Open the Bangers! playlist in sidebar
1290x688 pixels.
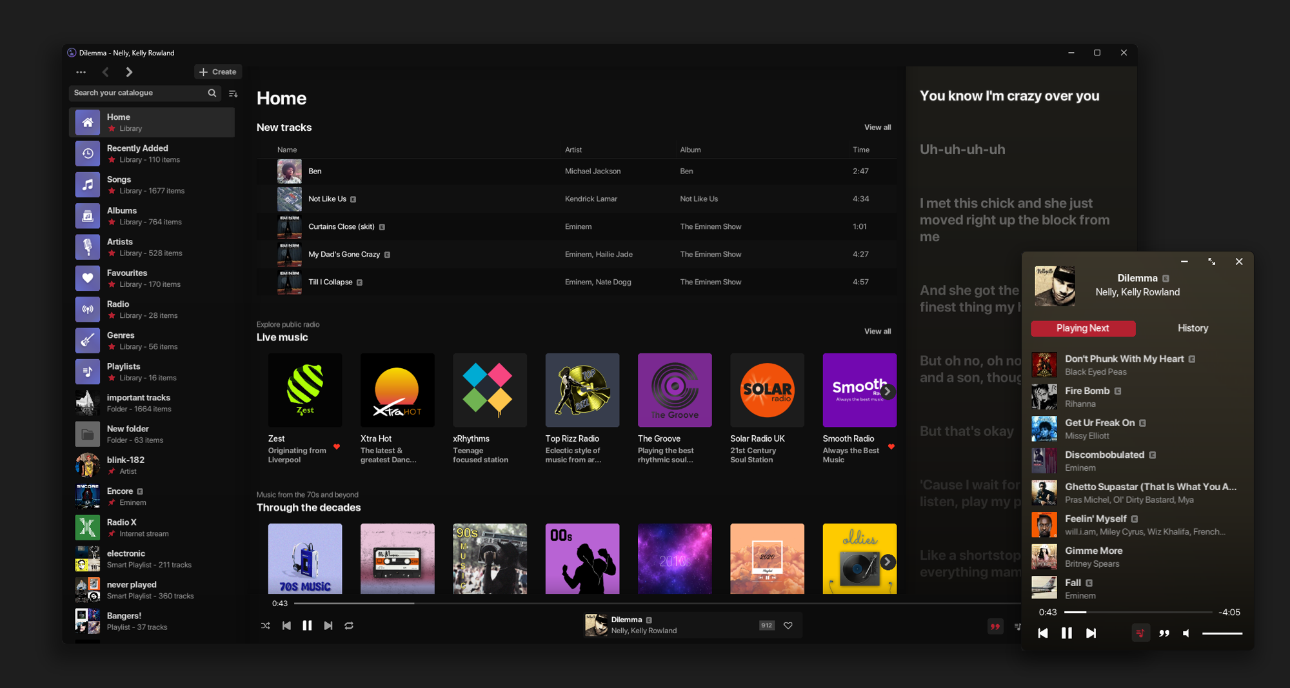152,621
